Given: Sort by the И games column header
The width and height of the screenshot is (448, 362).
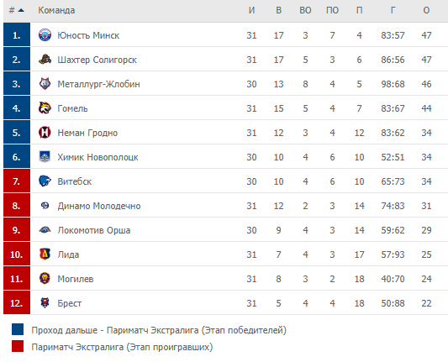Looking at the screenshot, I should pos(251,11).
